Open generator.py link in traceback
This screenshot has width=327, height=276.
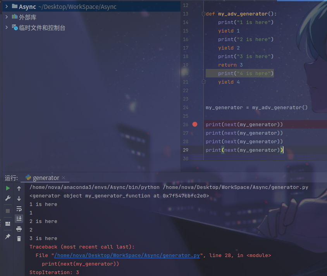127,255
